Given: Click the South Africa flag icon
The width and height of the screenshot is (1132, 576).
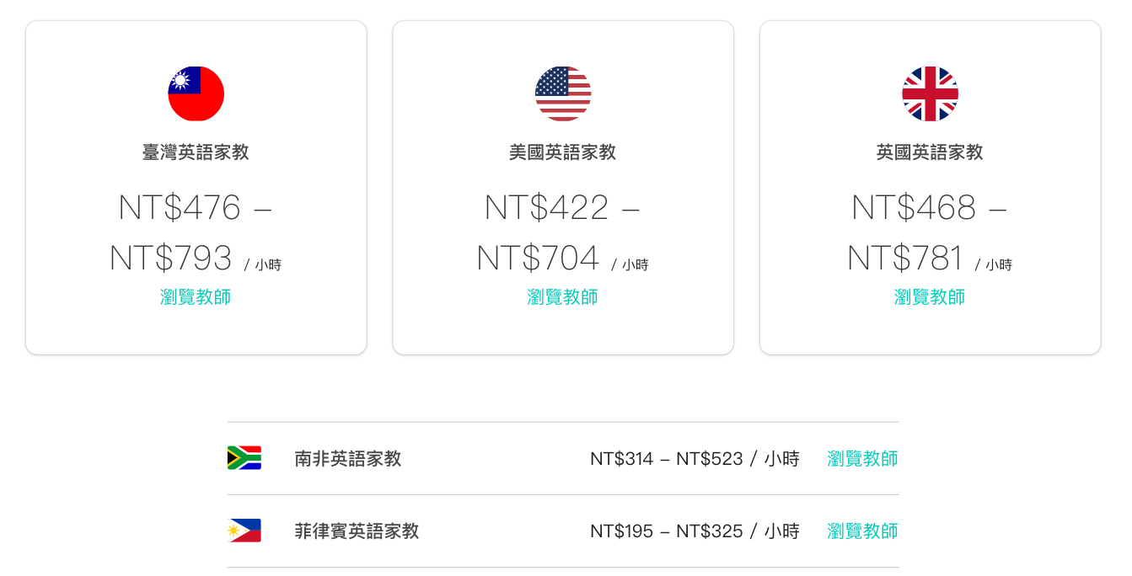Looking at the screenshot, I should [244, 458].
